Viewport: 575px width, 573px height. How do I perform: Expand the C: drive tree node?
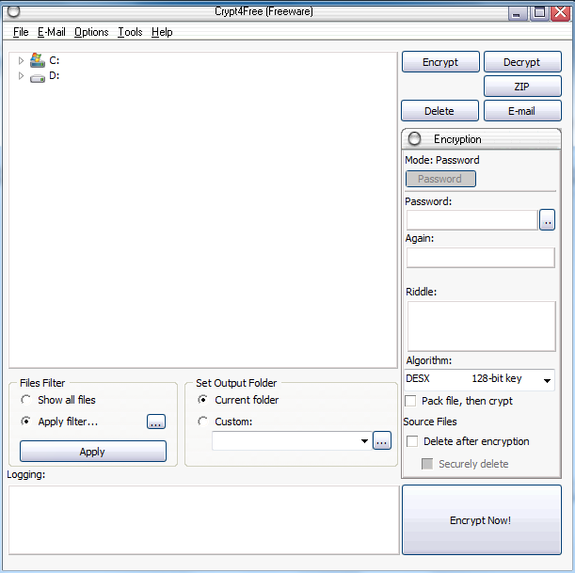(x=21, y=60)
